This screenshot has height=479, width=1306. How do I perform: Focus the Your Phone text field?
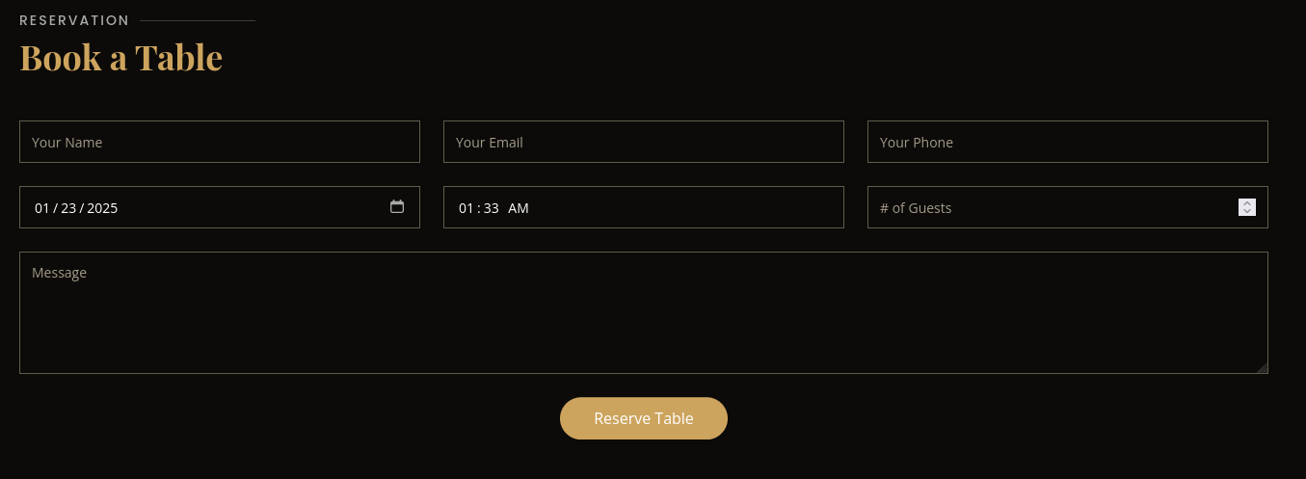1068,142
